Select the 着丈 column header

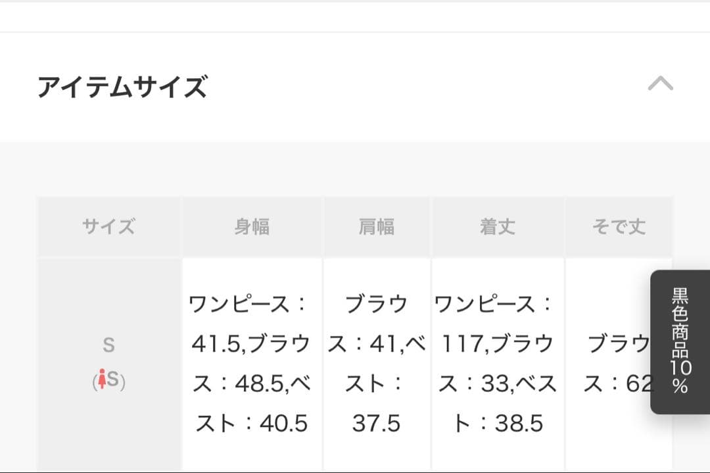(x=497, y=226)
